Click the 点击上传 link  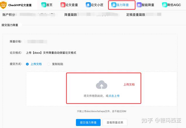tap(114, 96)
